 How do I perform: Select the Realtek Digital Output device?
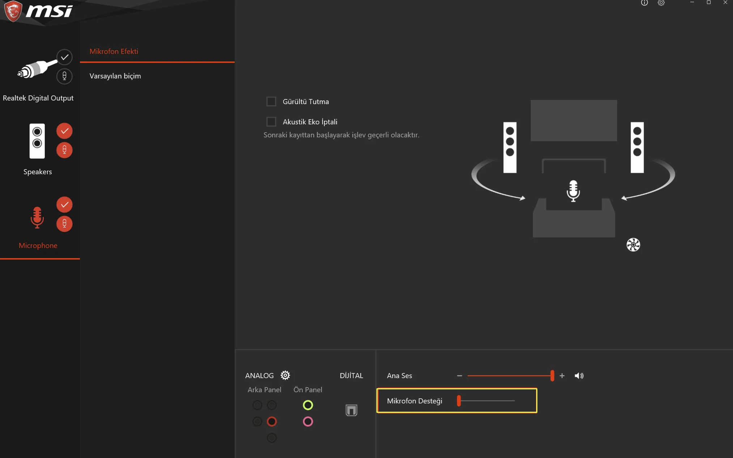pos(36,69)
